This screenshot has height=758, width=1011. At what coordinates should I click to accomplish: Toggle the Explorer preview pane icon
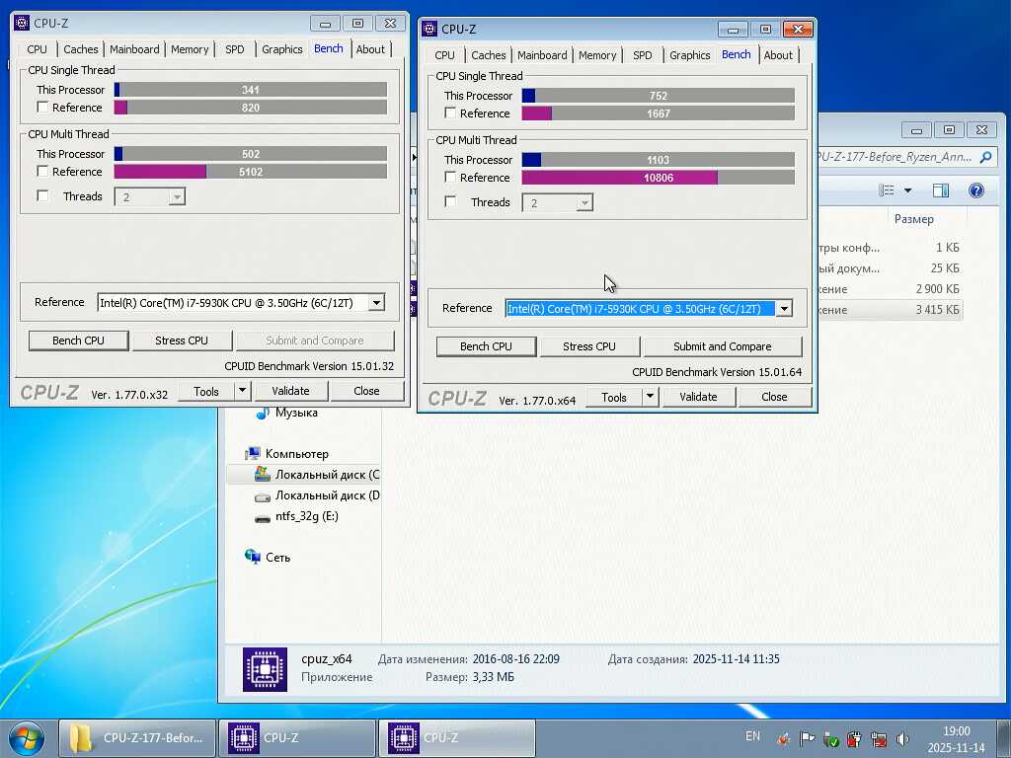[941, 190]
